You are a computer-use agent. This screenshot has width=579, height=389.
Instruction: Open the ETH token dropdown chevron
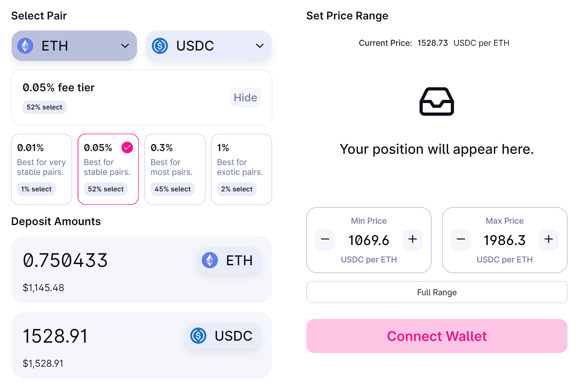125,46
